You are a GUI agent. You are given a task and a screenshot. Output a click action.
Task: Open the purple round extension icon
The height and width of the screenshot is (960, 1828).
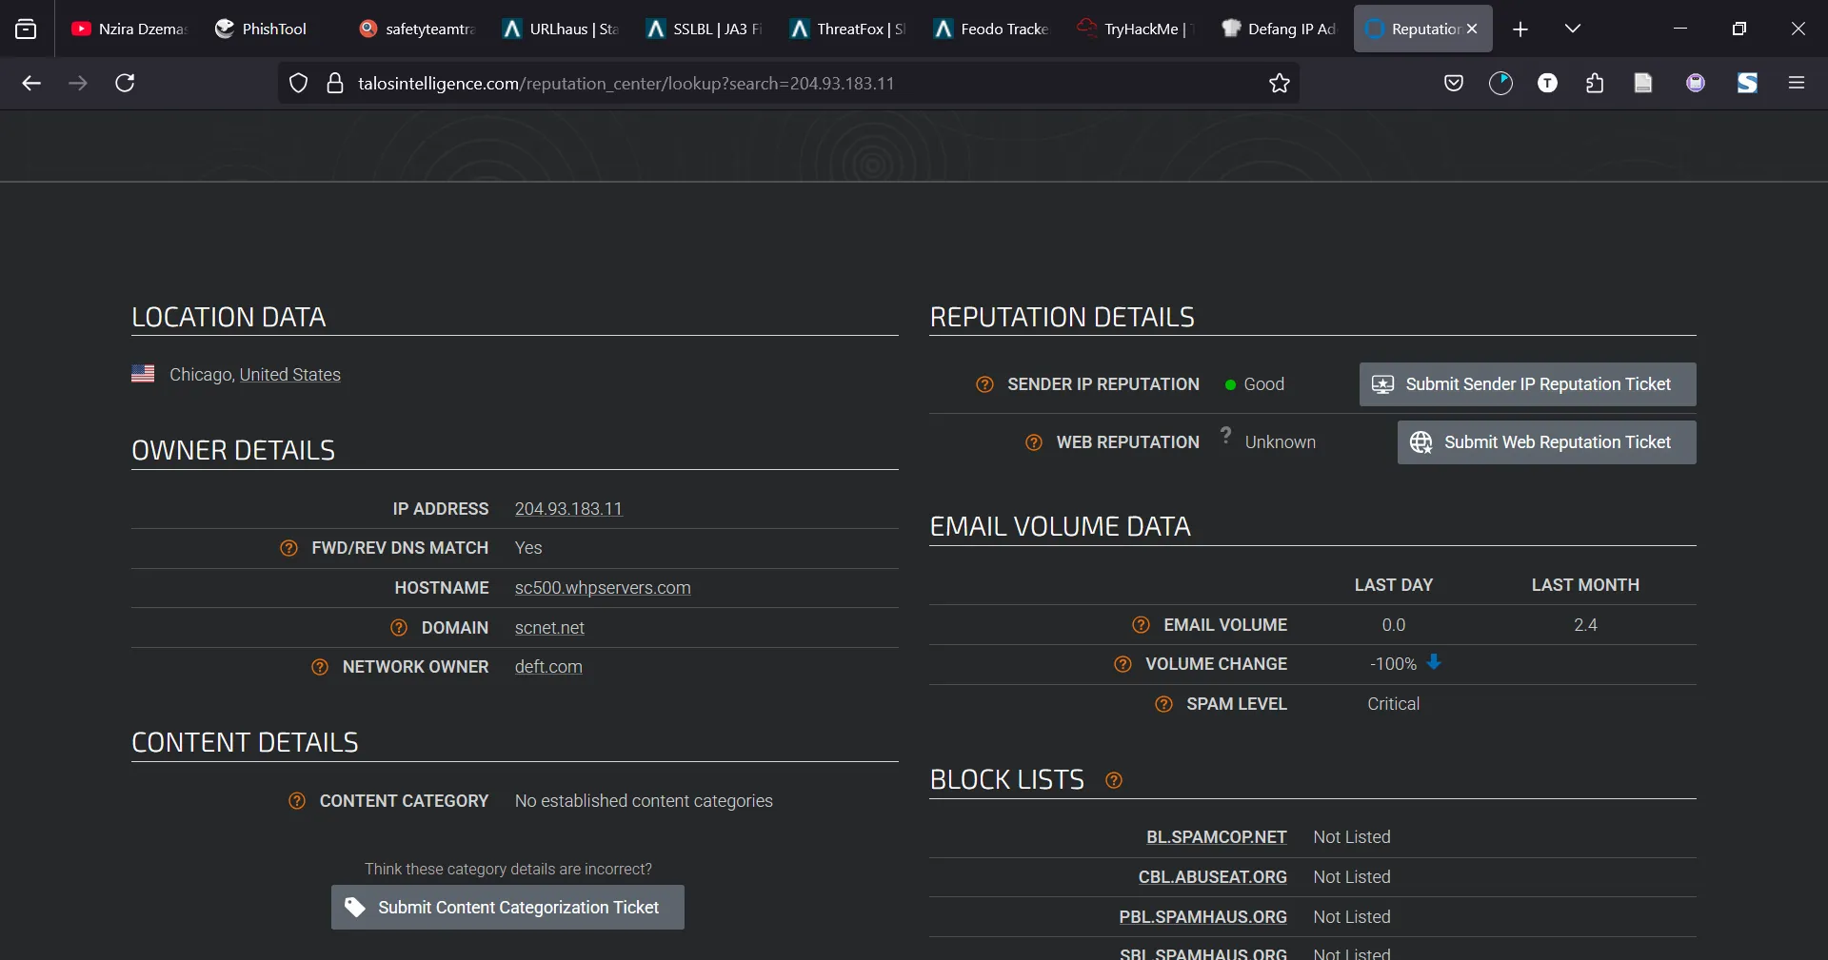1695,84
